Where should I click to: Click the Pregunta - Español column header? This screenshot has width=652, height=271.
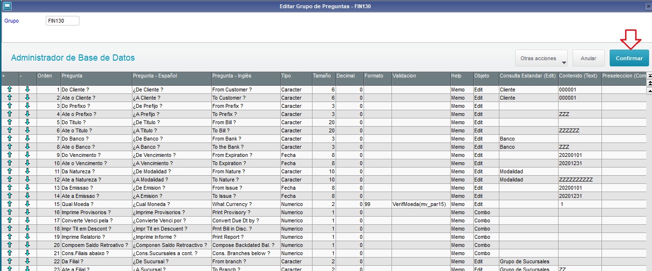[171, 79]
